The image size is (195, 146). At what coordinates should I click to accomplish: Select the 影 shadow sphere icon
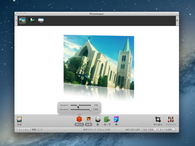pyautogui.click(x=98, y=119)
